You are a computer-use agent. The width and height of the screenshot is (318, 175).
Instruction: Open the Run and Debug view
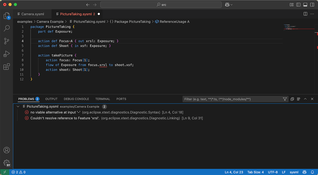pyautogui.click(x=7, y=54)
